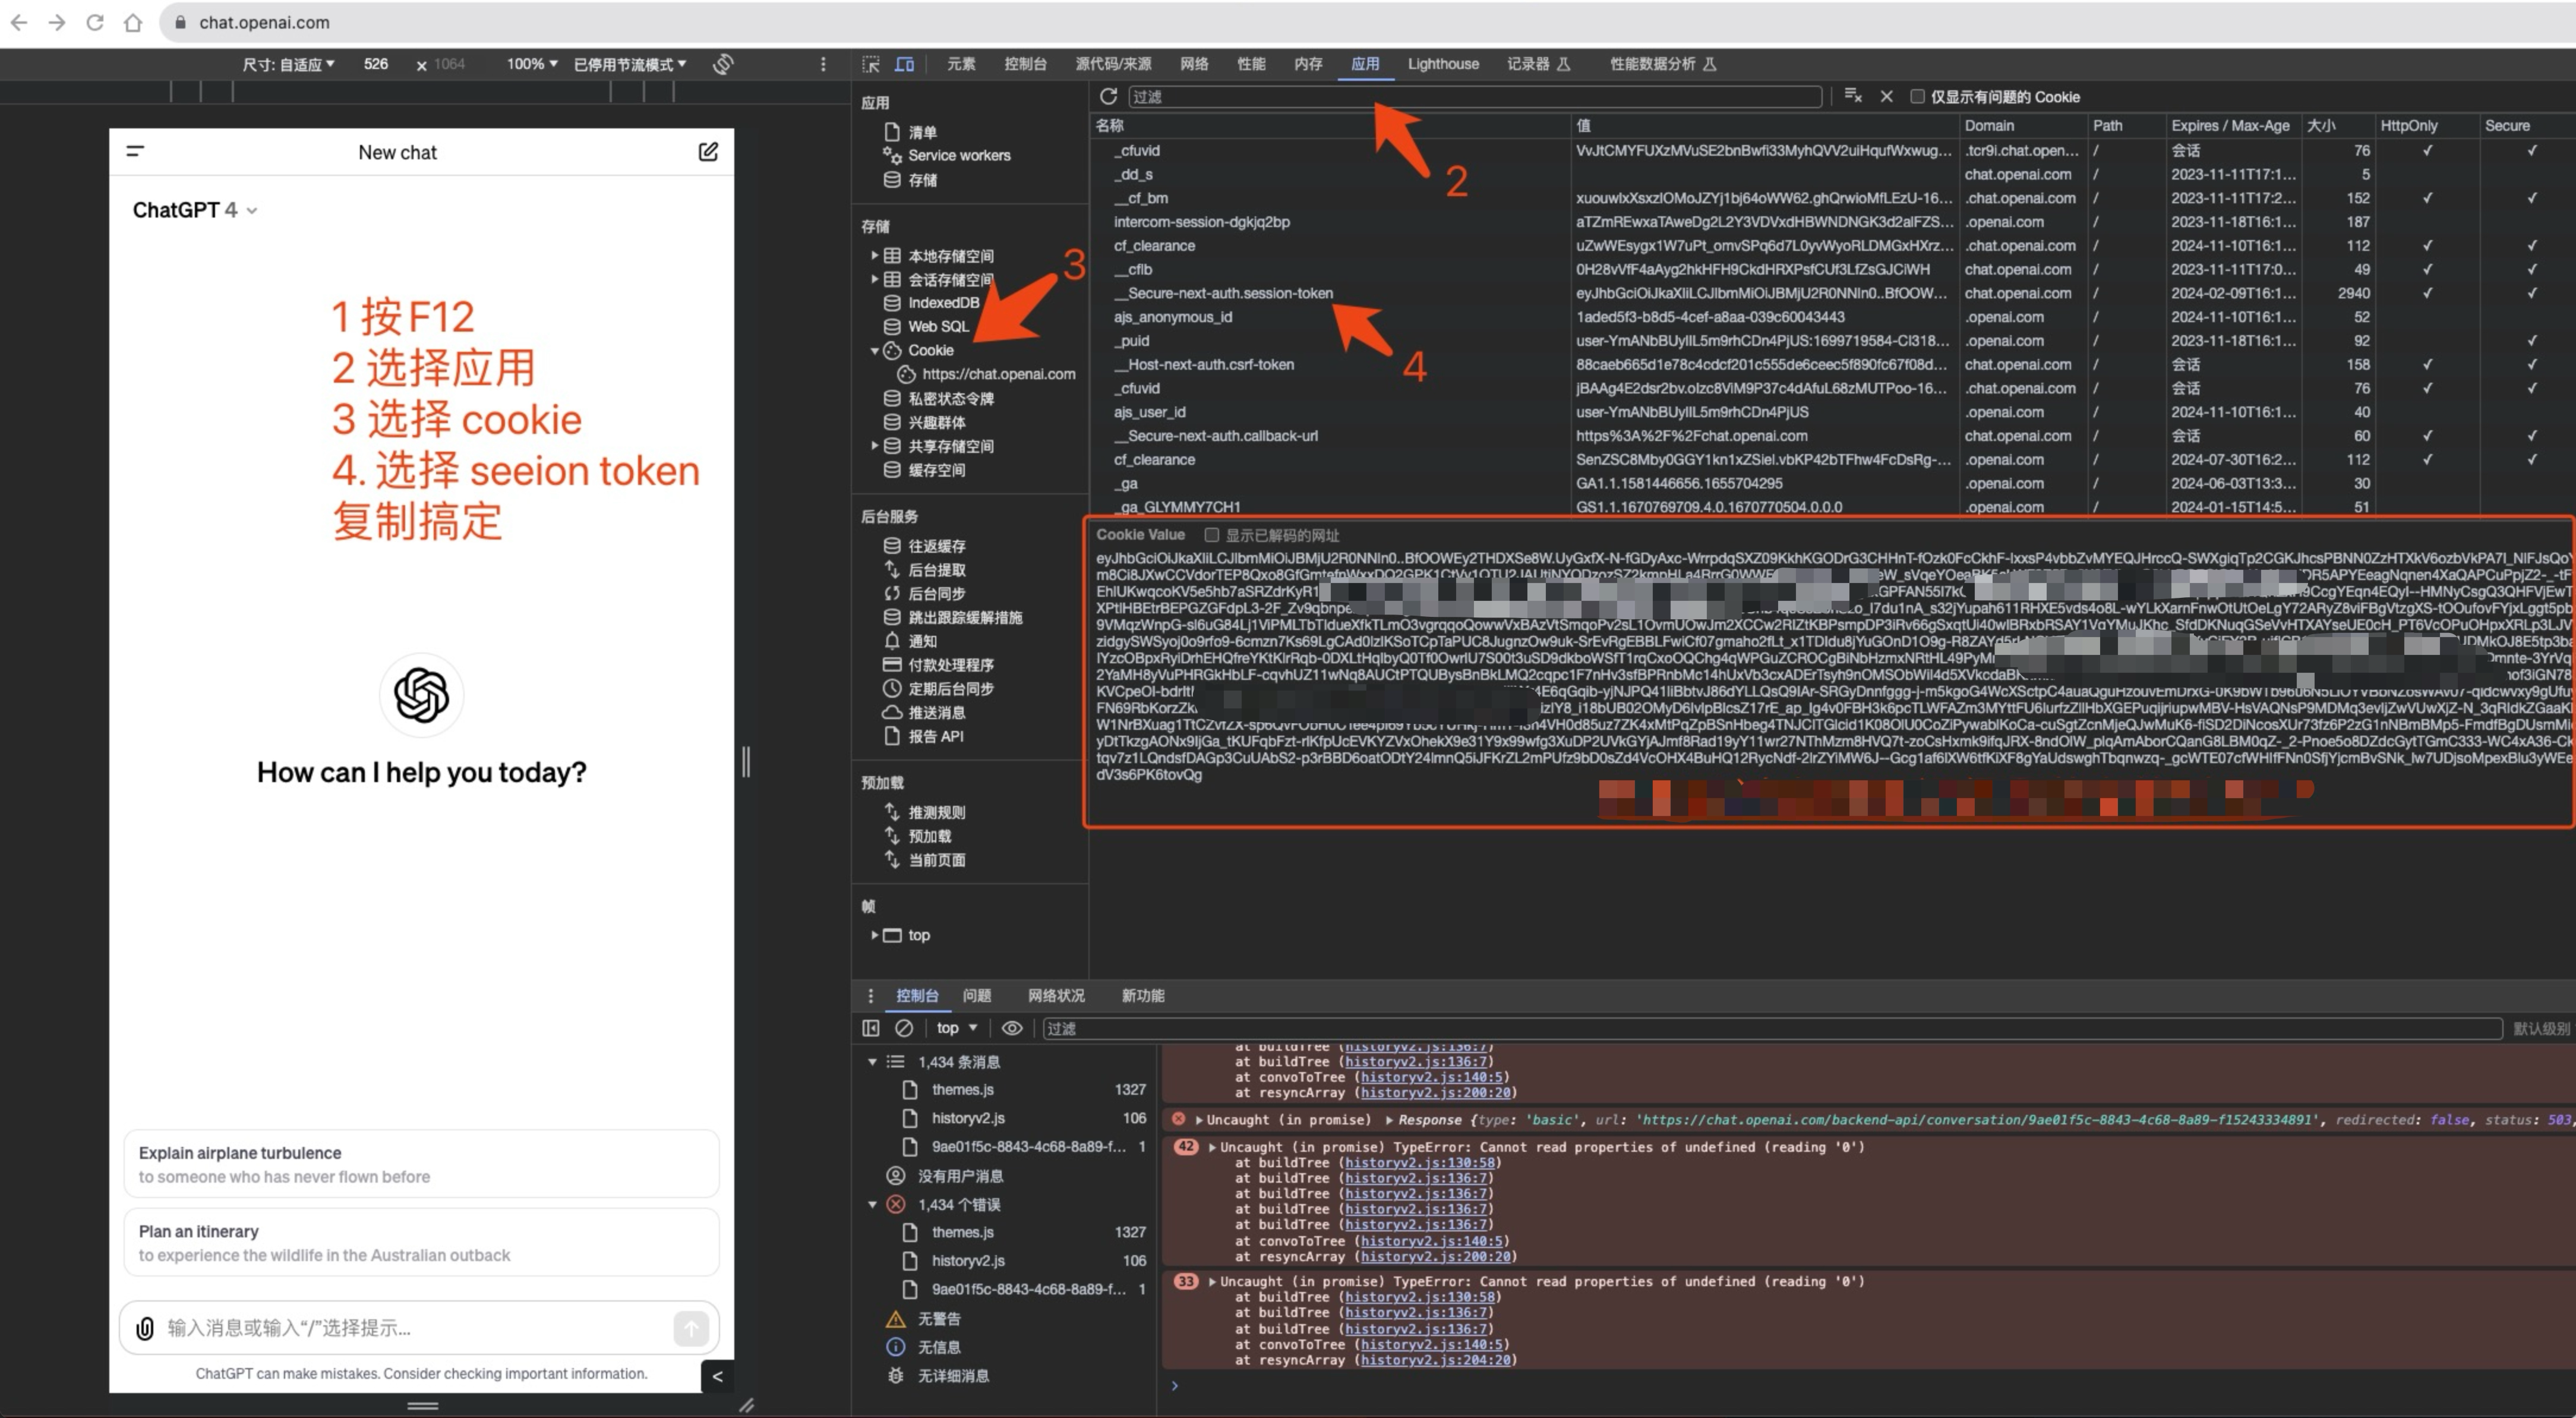The image size is (2576, 1418).
Task: Open ChatGPT sidebar menu icon
Action: point(135,151)
